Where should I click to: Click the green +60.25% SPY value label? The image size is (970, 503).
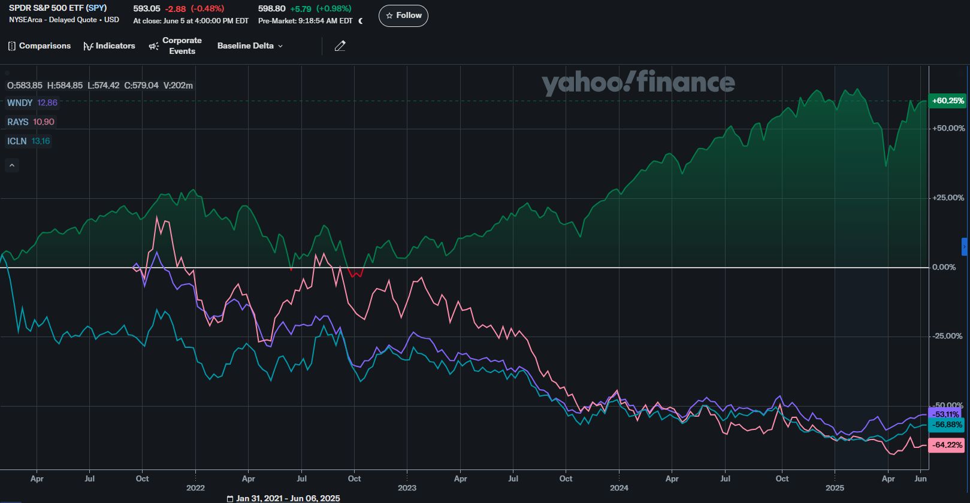pos(946,101)
